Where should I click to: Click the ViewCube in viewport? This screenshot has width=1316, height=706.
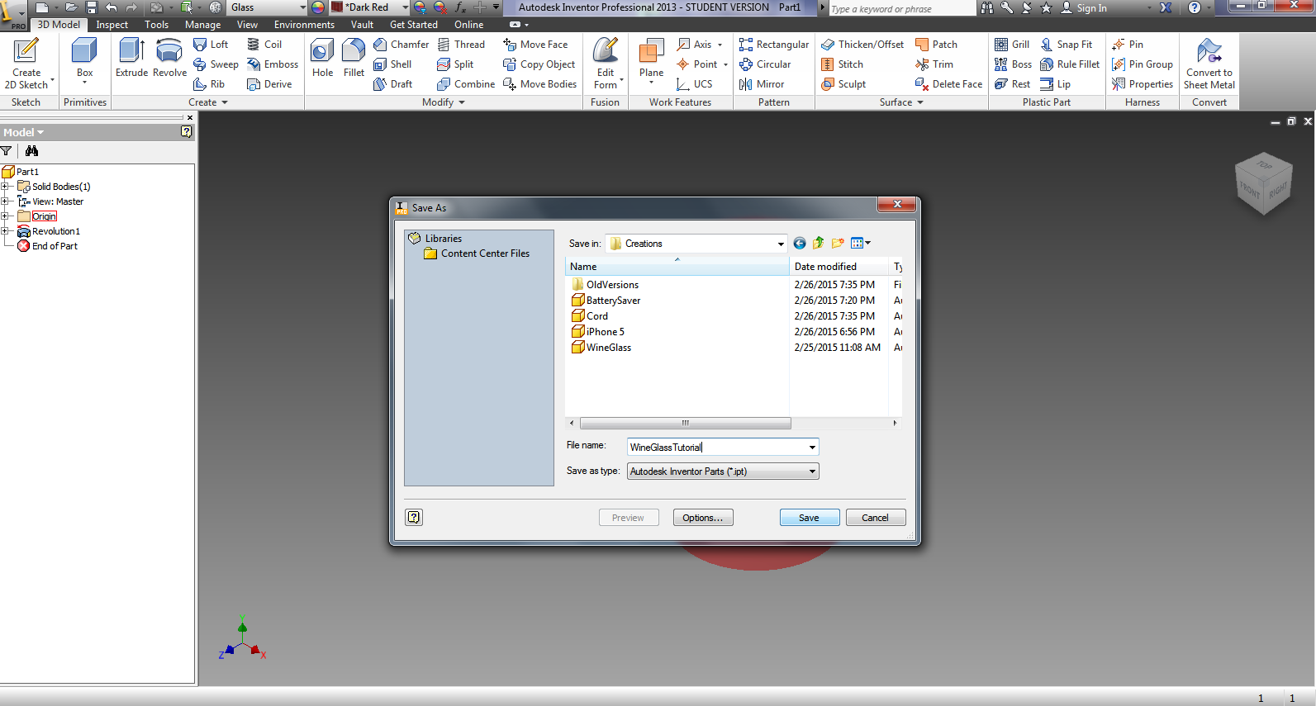1263,183
